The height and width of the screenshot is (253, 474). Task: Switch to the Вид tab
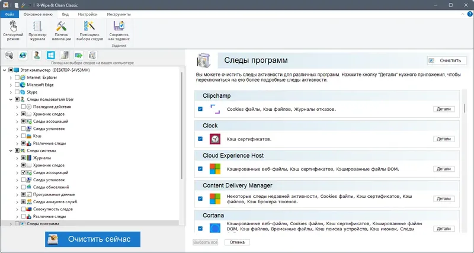point(65,14)
